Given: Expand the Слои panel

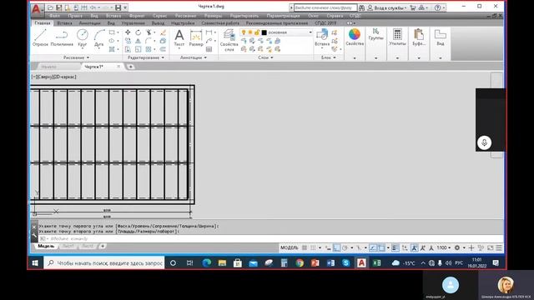Looking at the screenshot, I should click(265, 57).
